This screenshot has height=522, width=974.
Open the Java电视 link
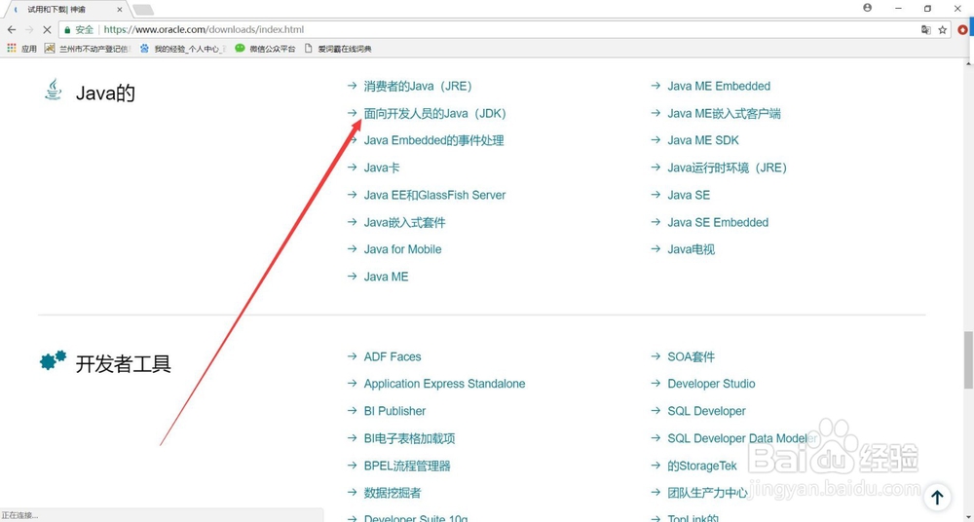(692, 249)
